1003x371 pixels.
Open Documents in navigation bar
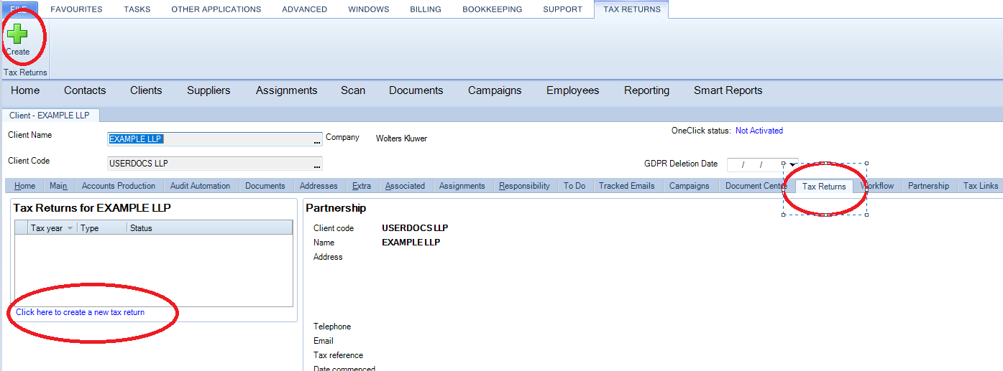(x=416, y=90)
